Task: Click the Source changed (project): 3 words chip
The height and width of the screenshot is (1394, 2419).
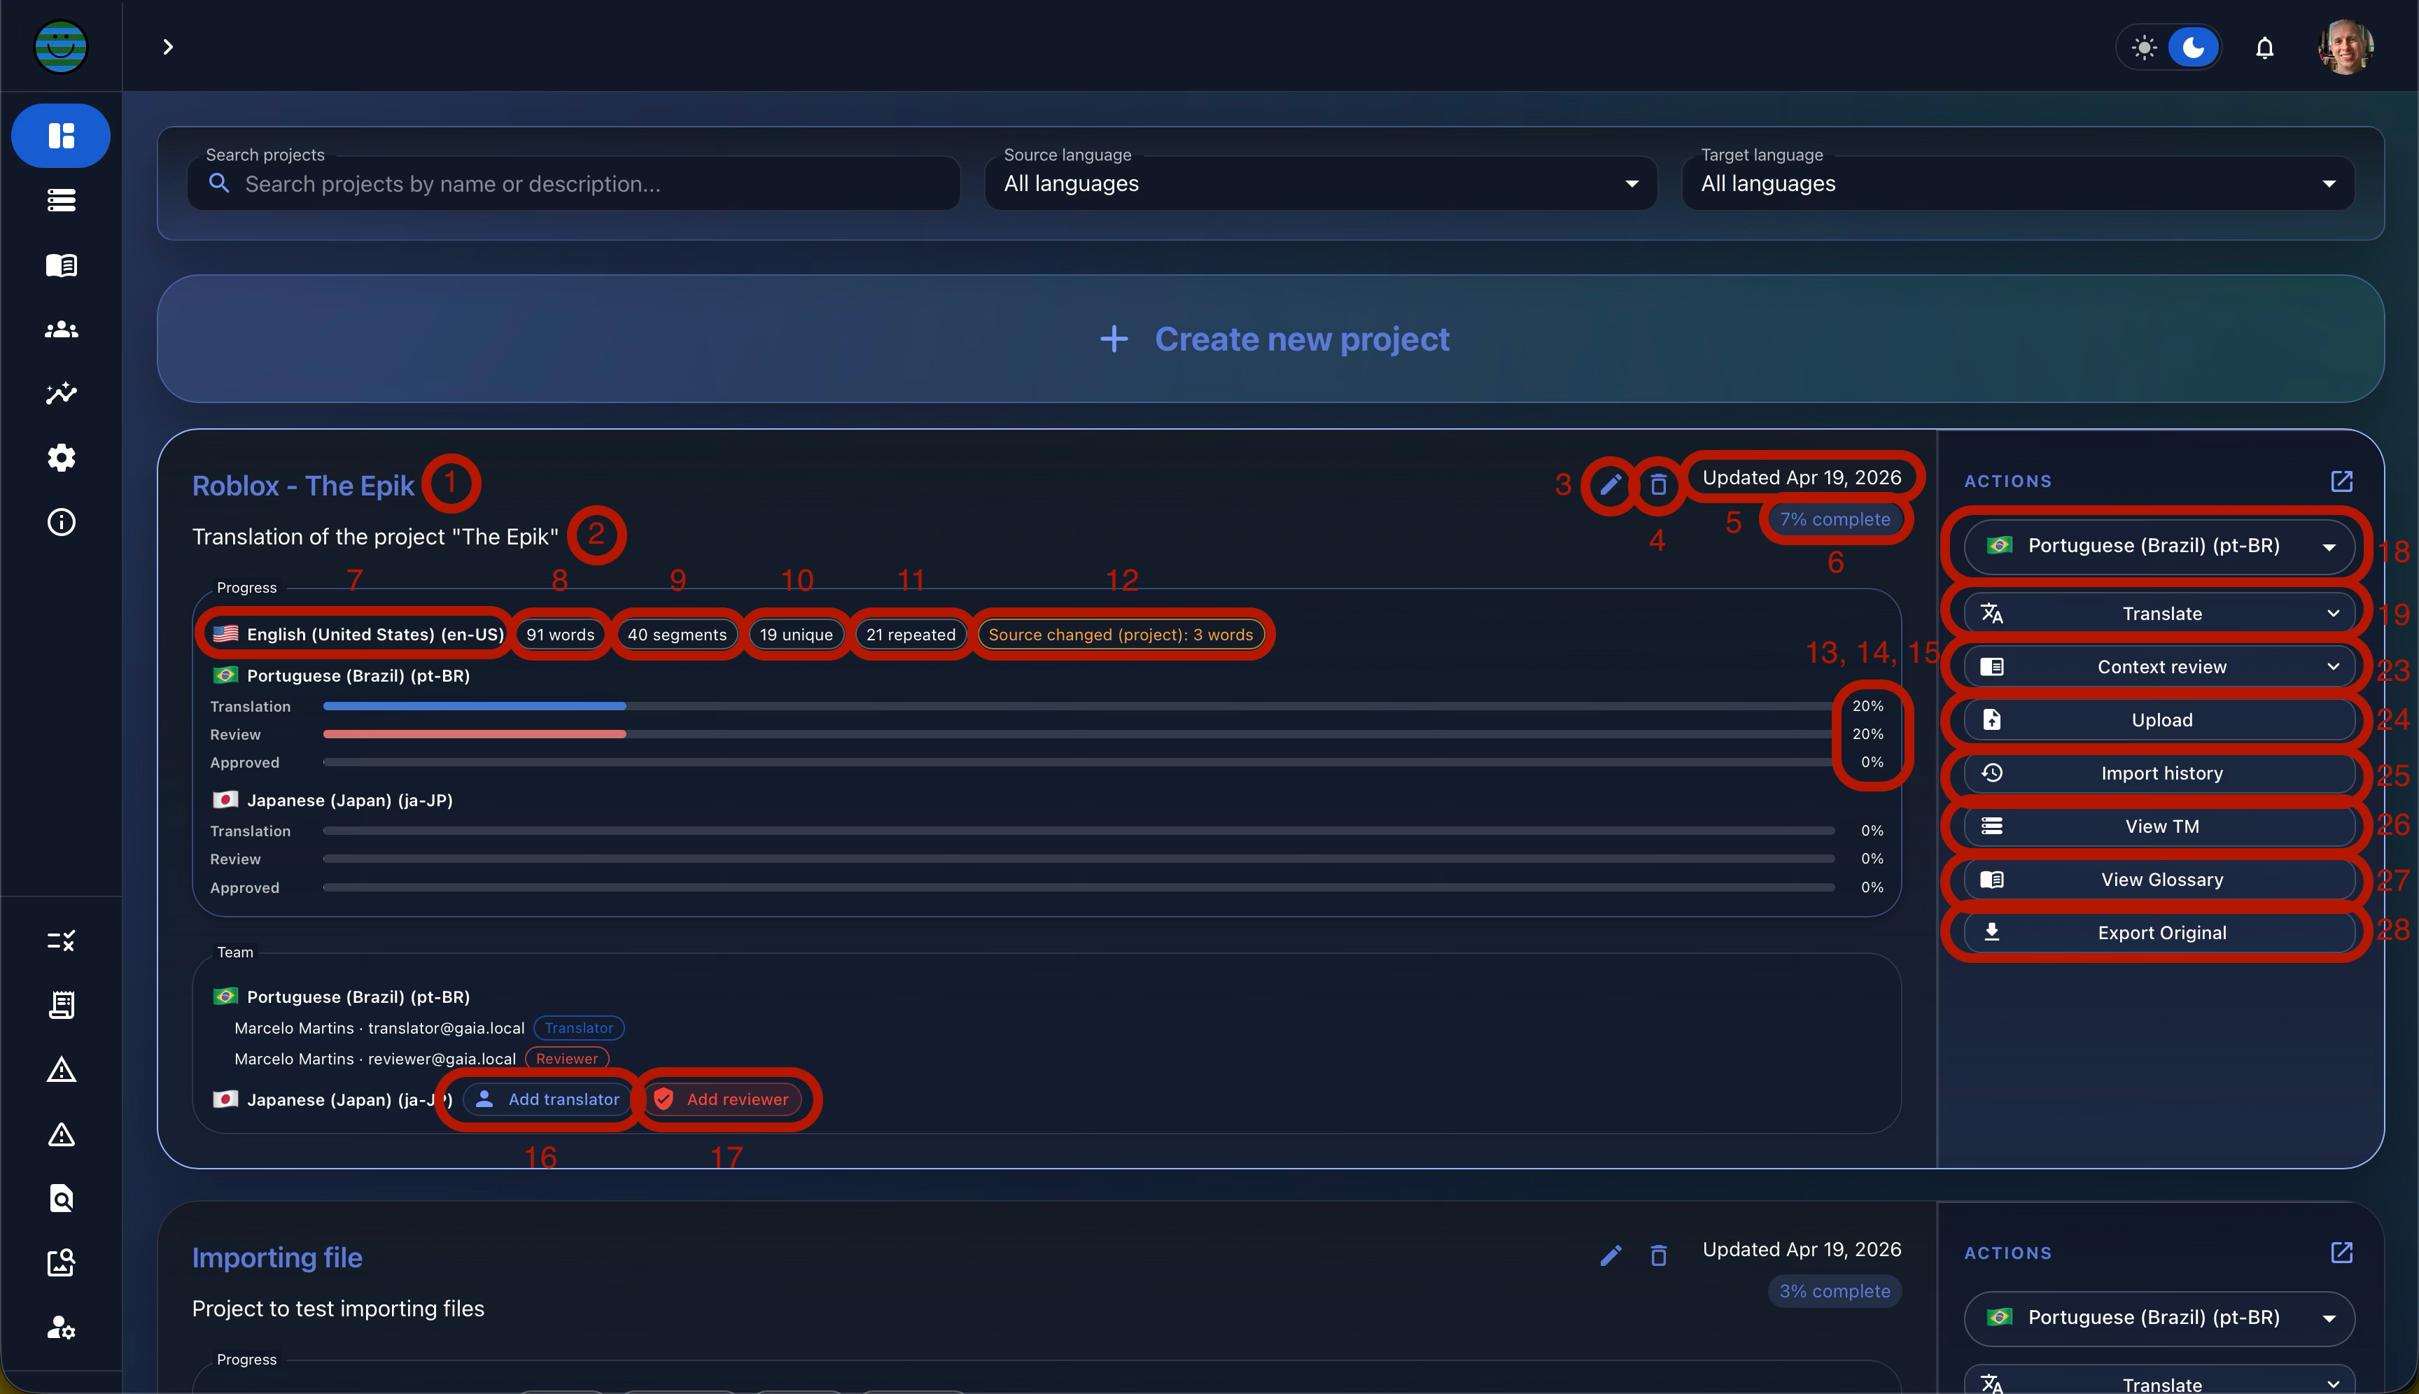Action: click(1121, 635)
